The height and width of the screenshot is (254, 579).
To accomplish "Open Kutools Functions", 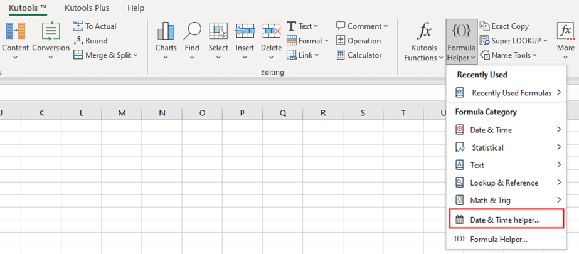I will (425, 41).
